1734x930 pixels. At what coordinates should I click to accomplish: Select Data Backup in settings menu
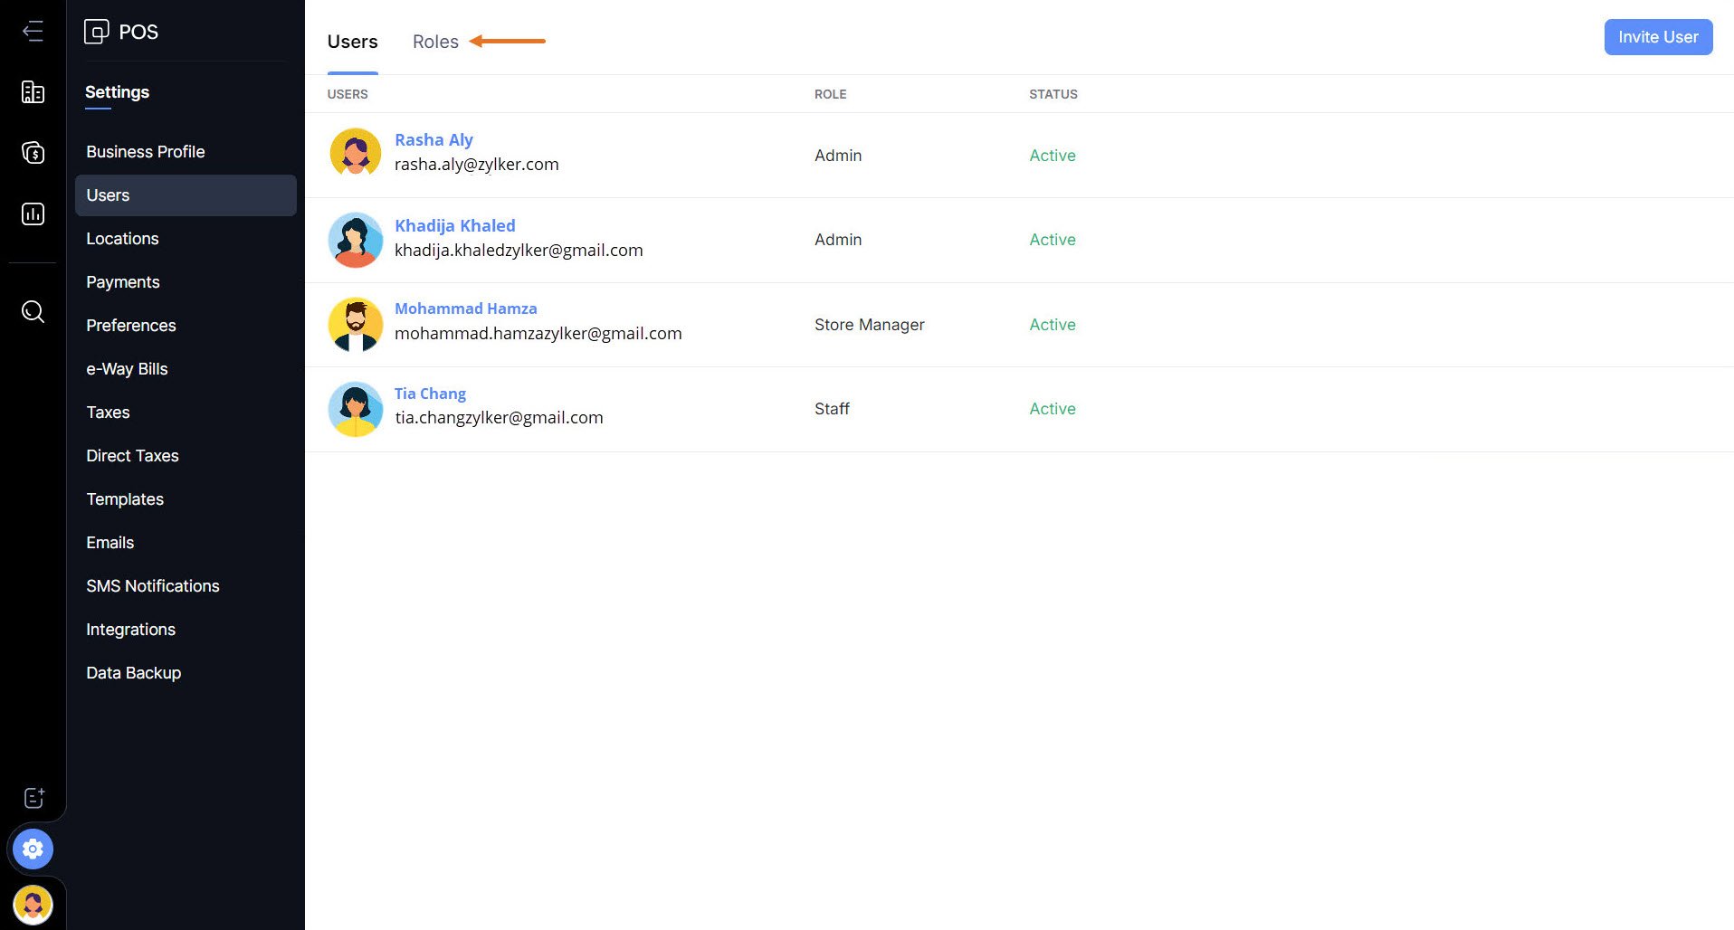[x=133, y=673]
